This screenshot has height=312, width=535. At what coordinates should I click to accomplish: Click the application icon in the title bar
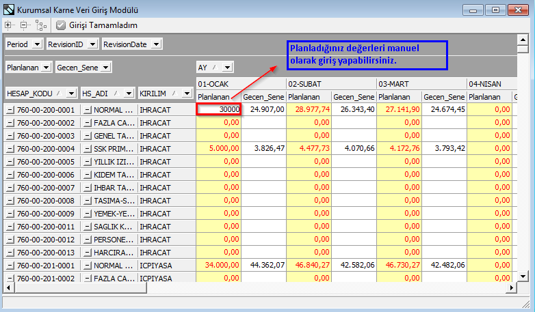tap(8, 10)
